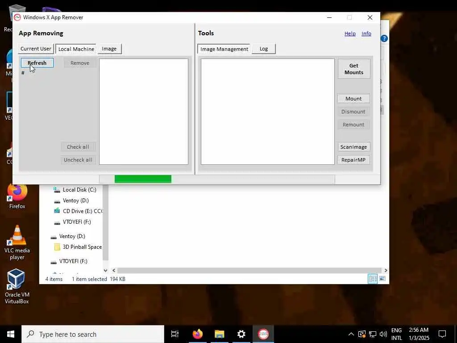Open the Help link
Image resolution: width=457 pixels, height=343 pixels.
[350, 33]
